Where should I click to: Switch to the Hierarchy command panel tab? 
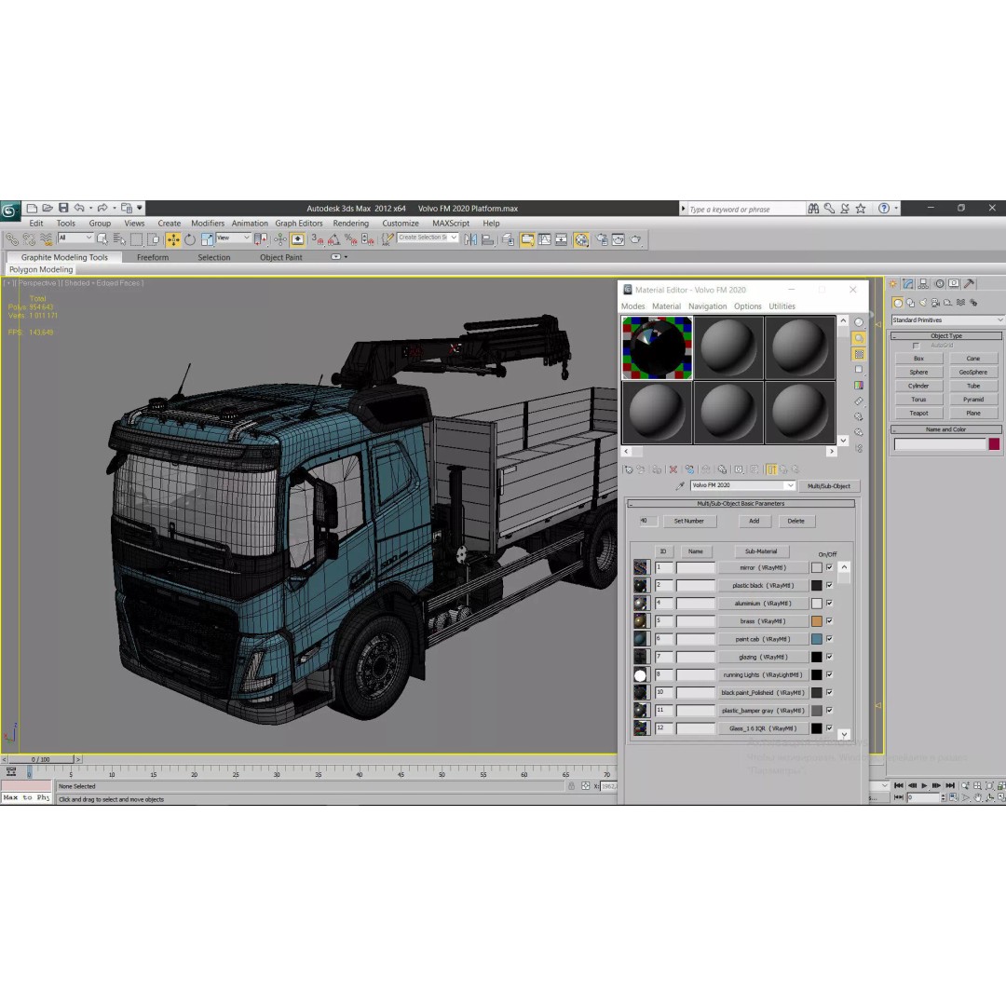pyautogui.click(x=923, y=283)
